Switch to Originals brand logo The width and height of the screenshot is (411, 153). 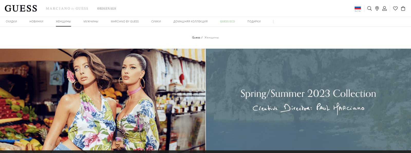click(107, 8)
